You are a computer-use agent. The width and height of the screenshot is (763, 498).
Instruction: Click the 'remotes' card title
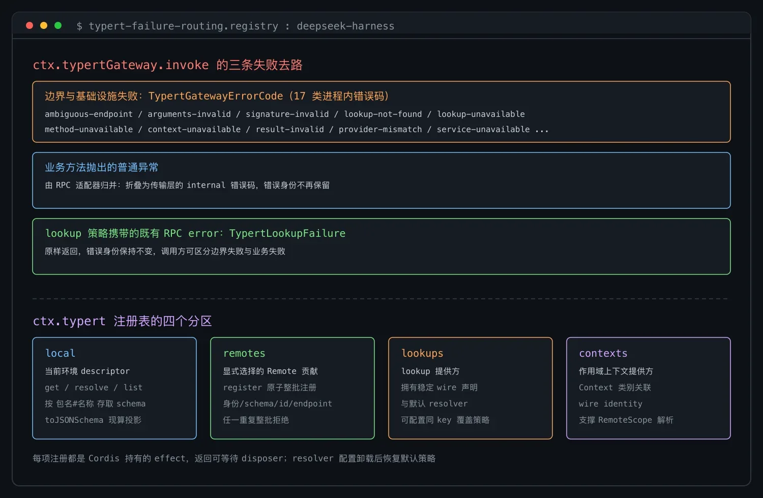[x=244, y=353]
